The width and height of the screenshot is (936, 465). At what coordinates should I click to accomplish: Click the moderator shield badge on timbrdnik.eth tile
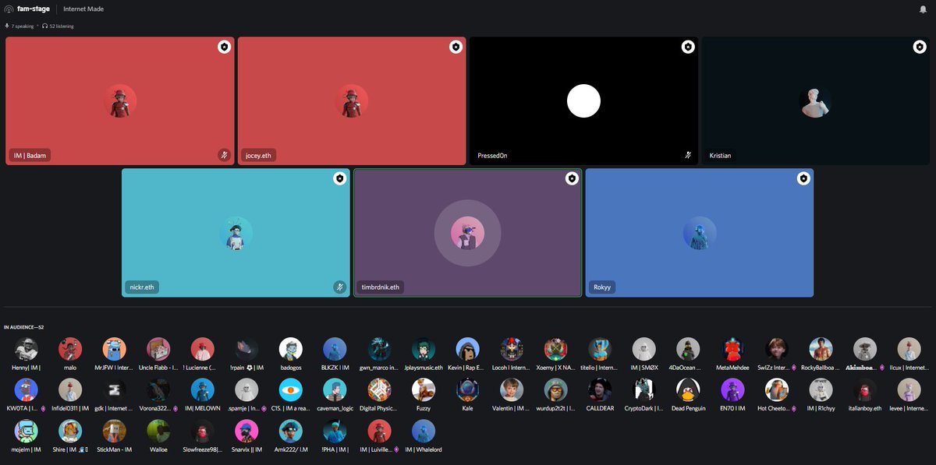pos(572,178)
